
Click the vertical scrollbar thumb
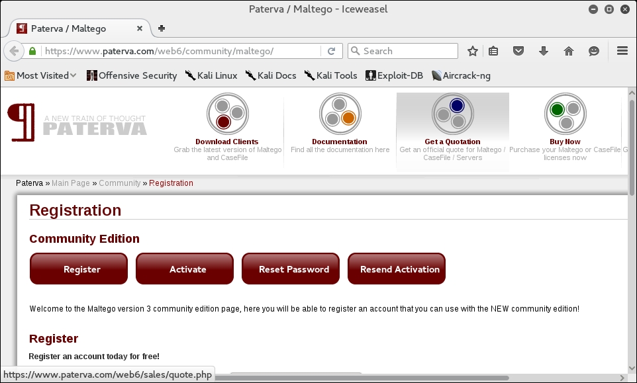(x=632, y=148)
